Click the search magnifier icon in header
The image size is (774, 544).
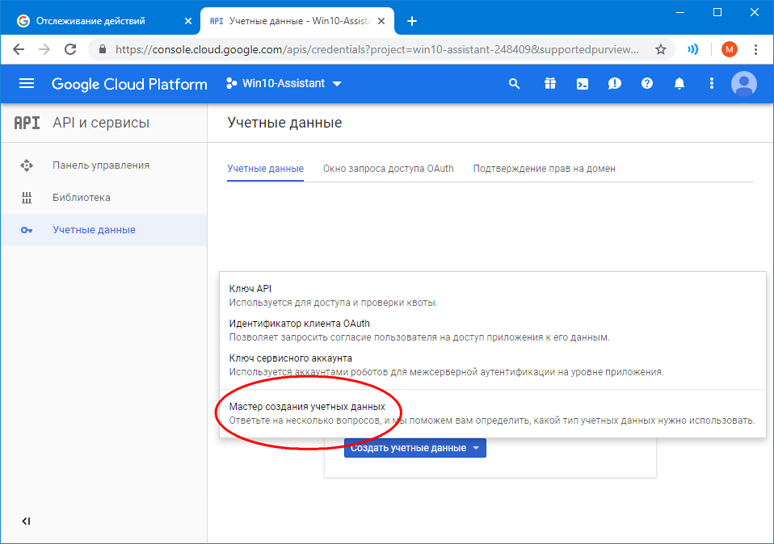pos(514,84)
